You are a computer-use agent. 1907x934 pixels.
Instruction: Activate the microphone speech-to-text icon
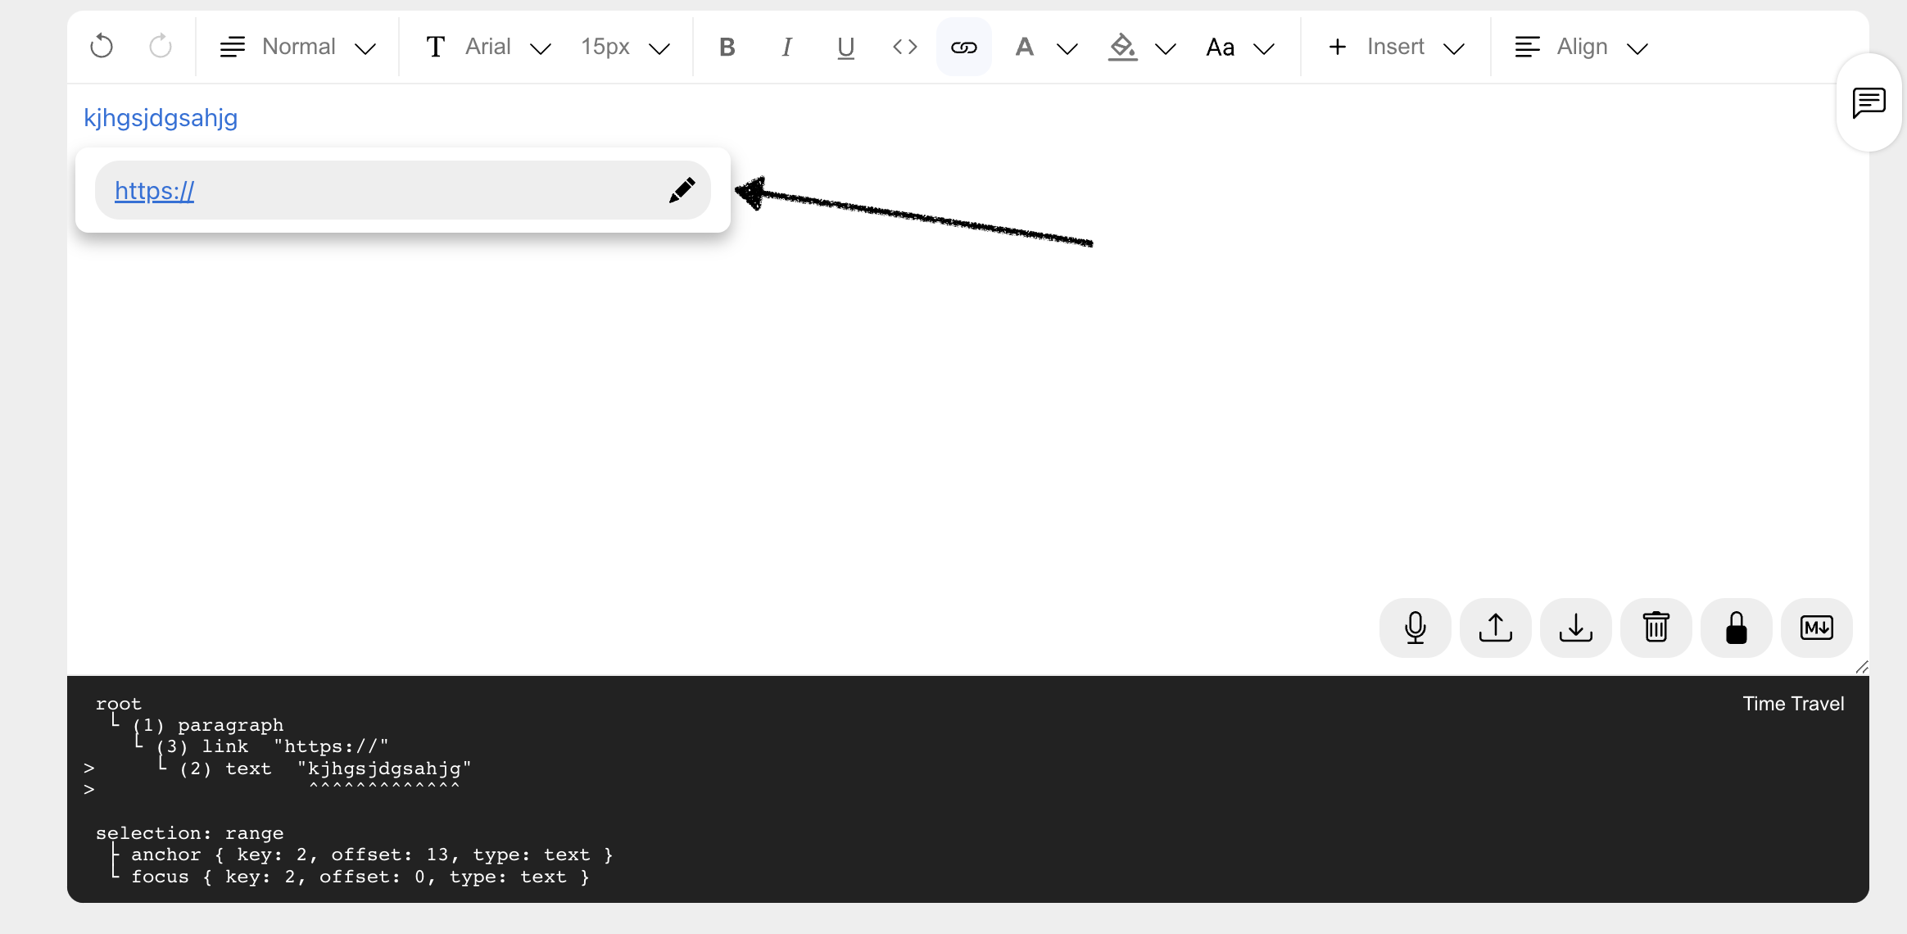coord(1415,628)
